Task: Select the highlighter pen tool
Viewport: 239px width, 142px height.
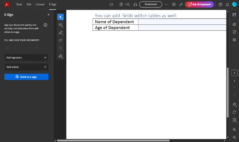Action: [x=60, y=33]
